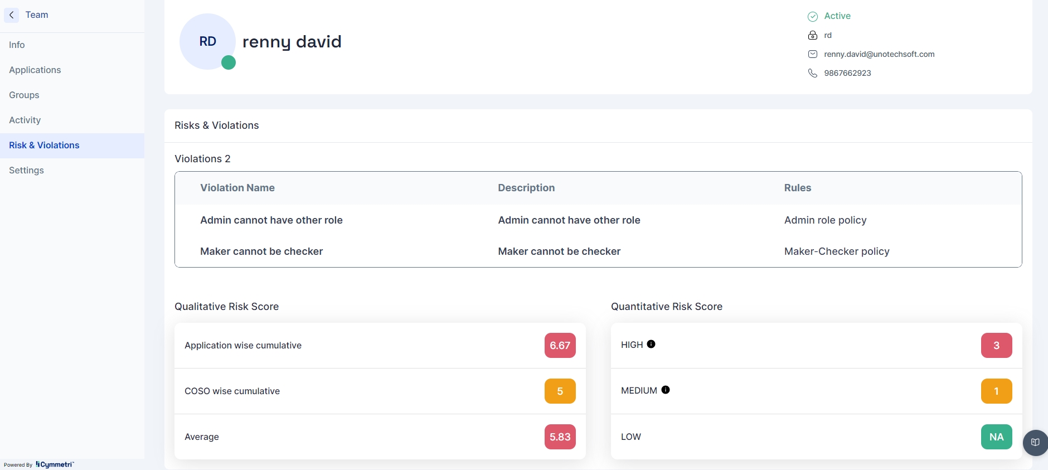
Task: Click the RD avatar circle
Action: 207,42
